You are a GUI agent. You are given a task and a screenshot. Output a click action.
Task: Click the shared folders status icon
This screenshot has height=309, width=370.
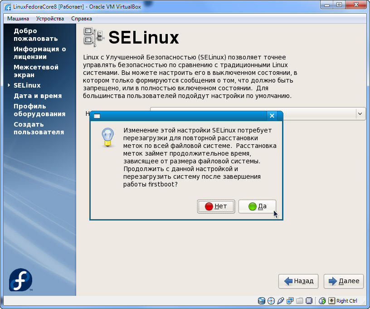[x=299, y=301]
